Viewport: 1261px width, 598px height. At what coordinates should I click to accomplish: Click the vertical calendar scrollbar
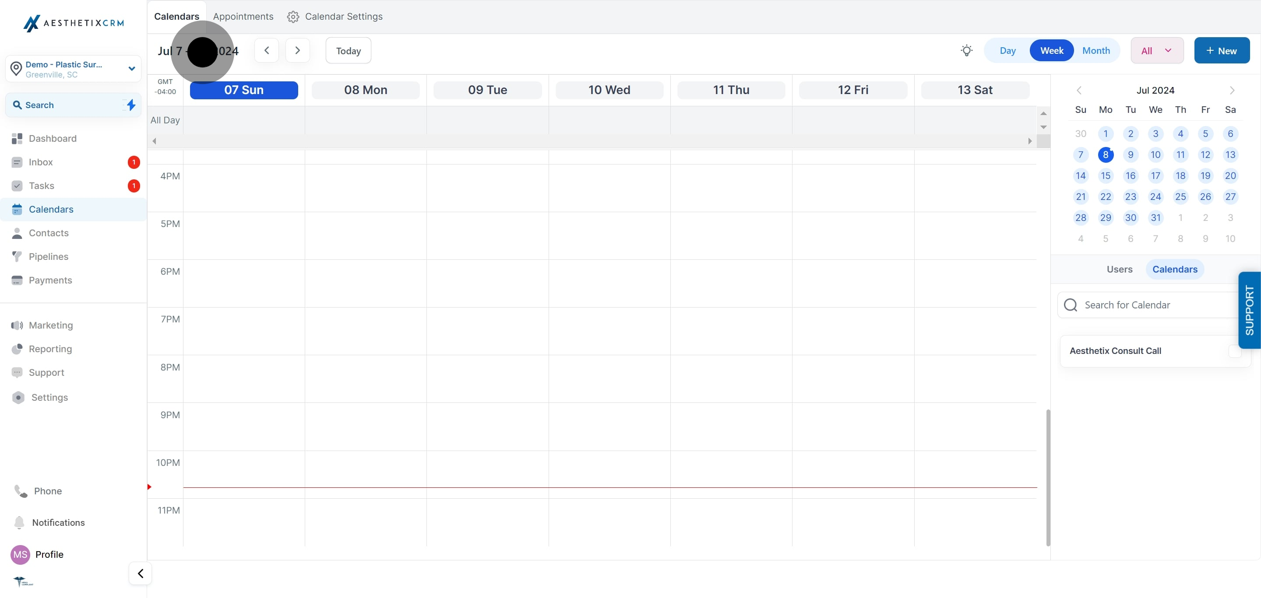tap(1048, 477)
